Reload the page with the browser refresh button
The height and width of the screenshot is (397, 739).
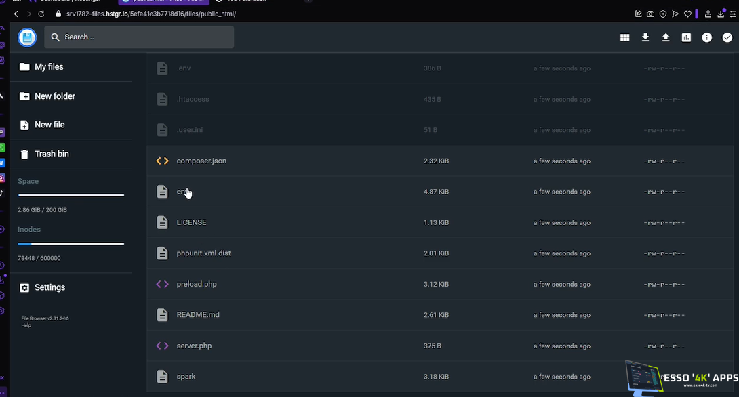41,14
